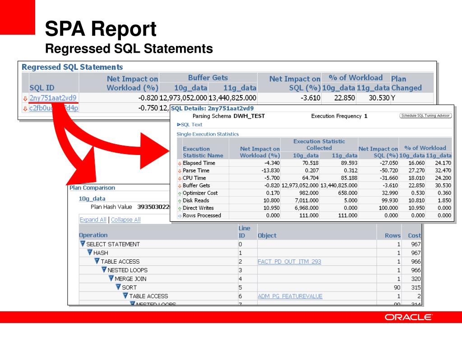
Task: Click the SQL Details: 2ny751aat2vd9 title
Action: point(212,108)
